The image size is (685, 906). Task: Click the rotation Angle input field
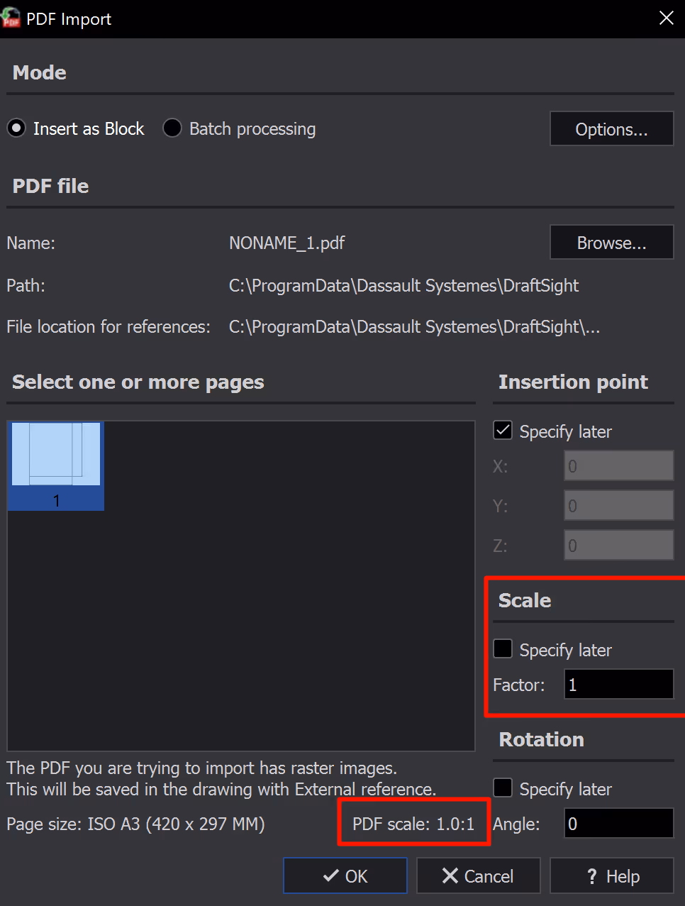coord(618,824)
